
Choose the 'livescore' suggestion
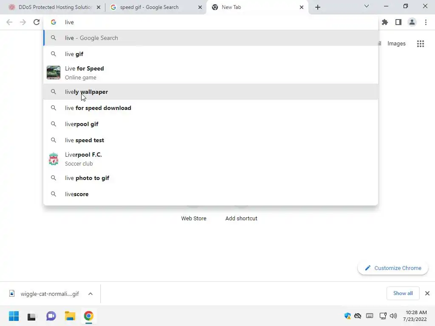tap(211, 194)
